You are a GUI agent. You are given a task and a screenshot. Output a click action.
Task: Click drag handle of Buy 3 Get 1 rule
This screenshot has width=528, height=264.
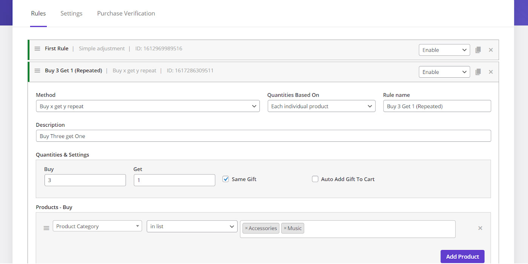tap(37, 71)
